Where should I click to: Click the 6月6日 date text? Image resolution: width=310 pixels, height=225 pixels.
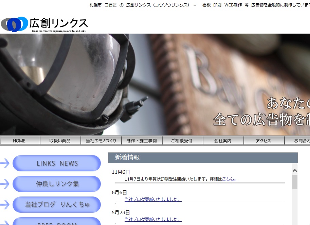(x=119, y=192)
